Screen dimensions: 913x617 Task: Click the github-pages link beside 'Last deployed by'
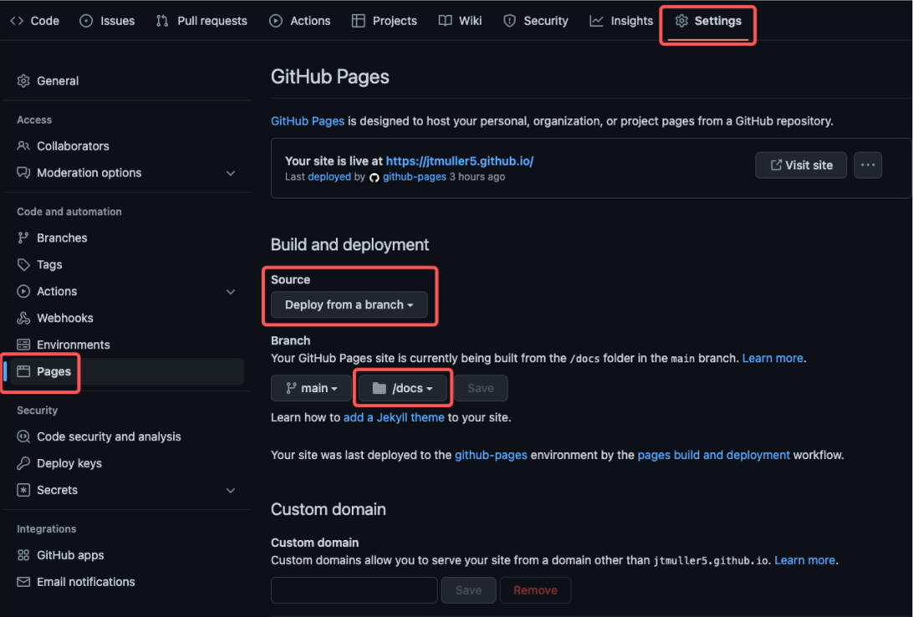(414, 177)
